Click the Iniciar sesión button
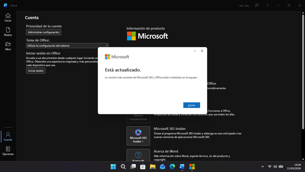305x172 pixels. pos(35,71)
